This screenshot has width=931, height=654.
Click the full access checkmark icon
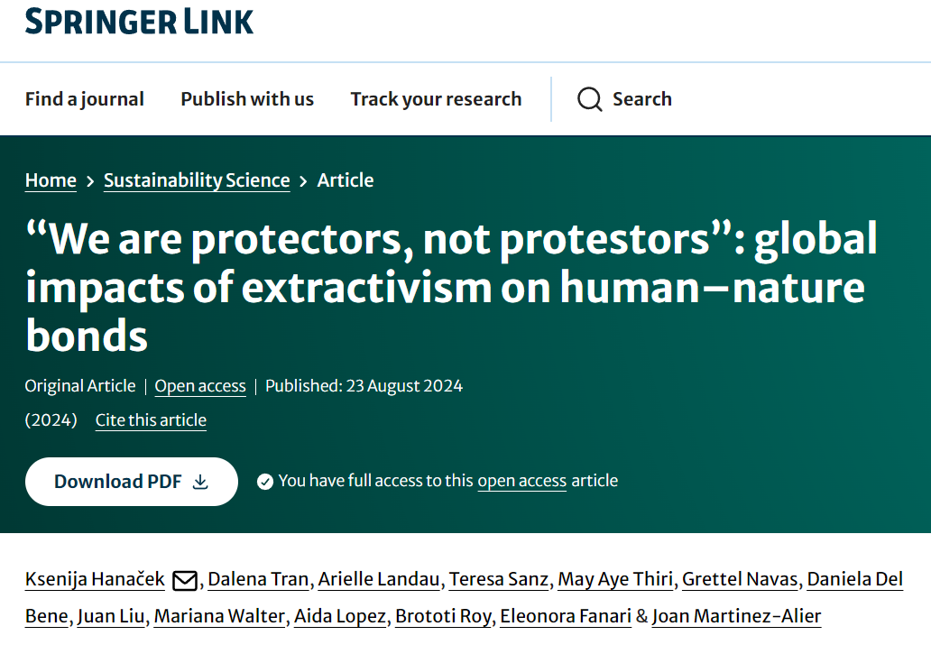pyautogui.click(x=265, y=482)
